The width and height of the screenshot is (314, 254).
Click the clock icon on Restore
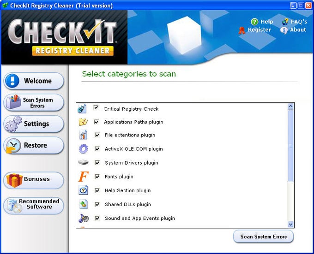tap(13, 146)
